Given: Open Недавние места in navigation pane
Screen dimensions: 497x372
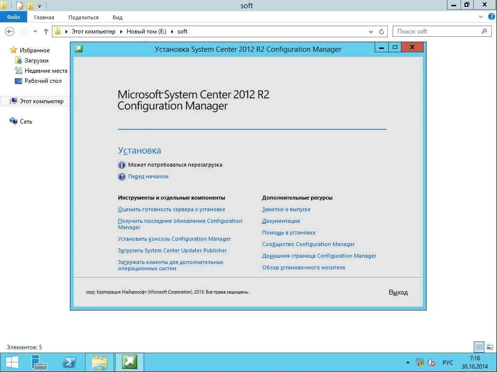Looking at the screenshot, I should (46, 71).
